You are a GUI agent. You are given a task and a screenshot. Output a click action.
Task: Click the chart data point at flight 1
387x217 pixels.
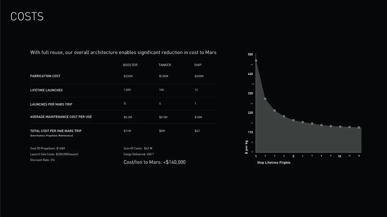[256, 60]
